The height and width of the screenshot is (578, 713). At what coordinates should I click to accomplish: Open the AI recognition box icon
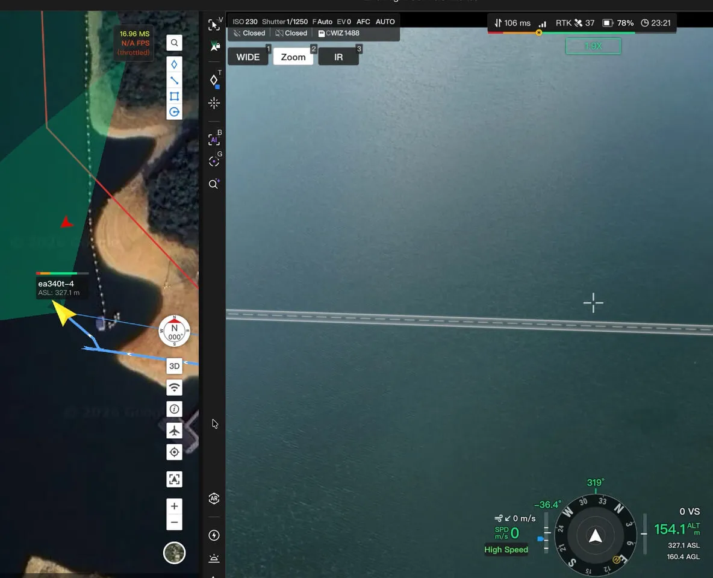pos(214,140)
